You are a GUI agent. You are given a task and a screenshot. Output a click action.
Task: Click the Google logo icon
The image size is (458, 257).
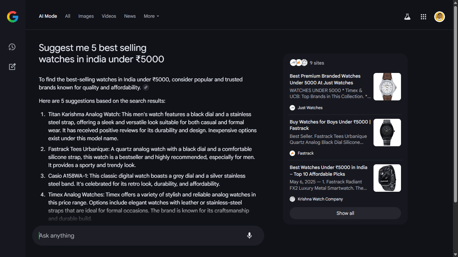click(x=13, y=17)
